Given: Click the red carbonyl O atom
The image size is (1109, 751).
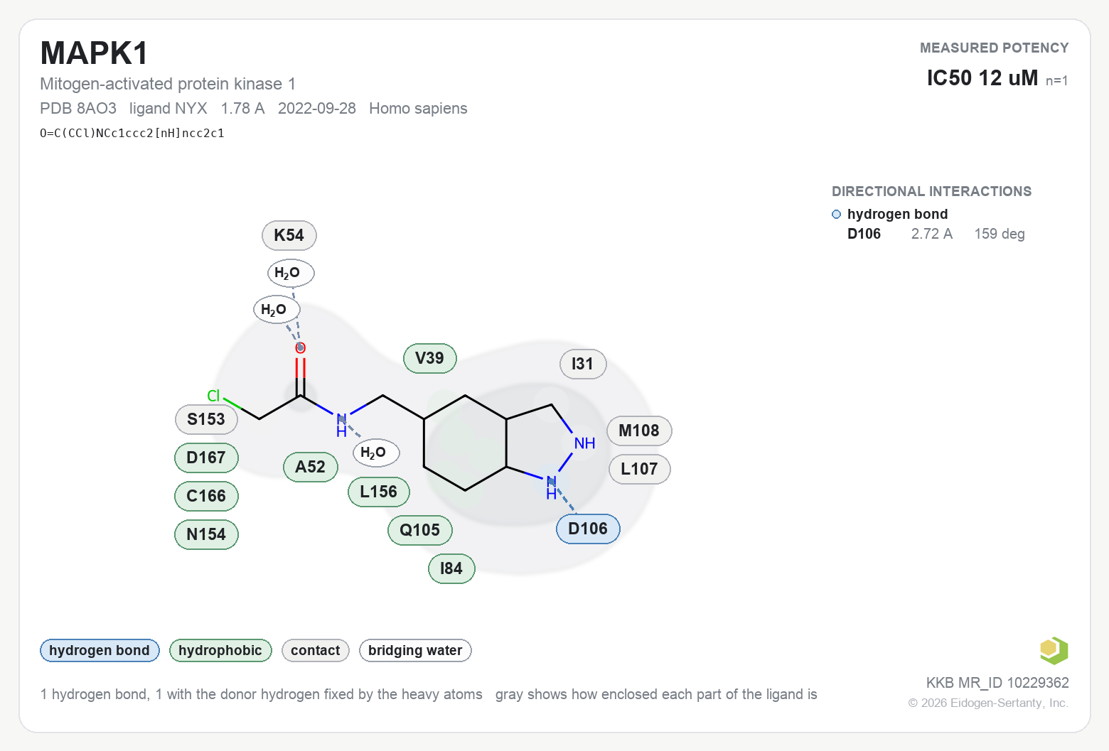Looking at the screenshot, I should pyautogui.click(x=301, y=348).
